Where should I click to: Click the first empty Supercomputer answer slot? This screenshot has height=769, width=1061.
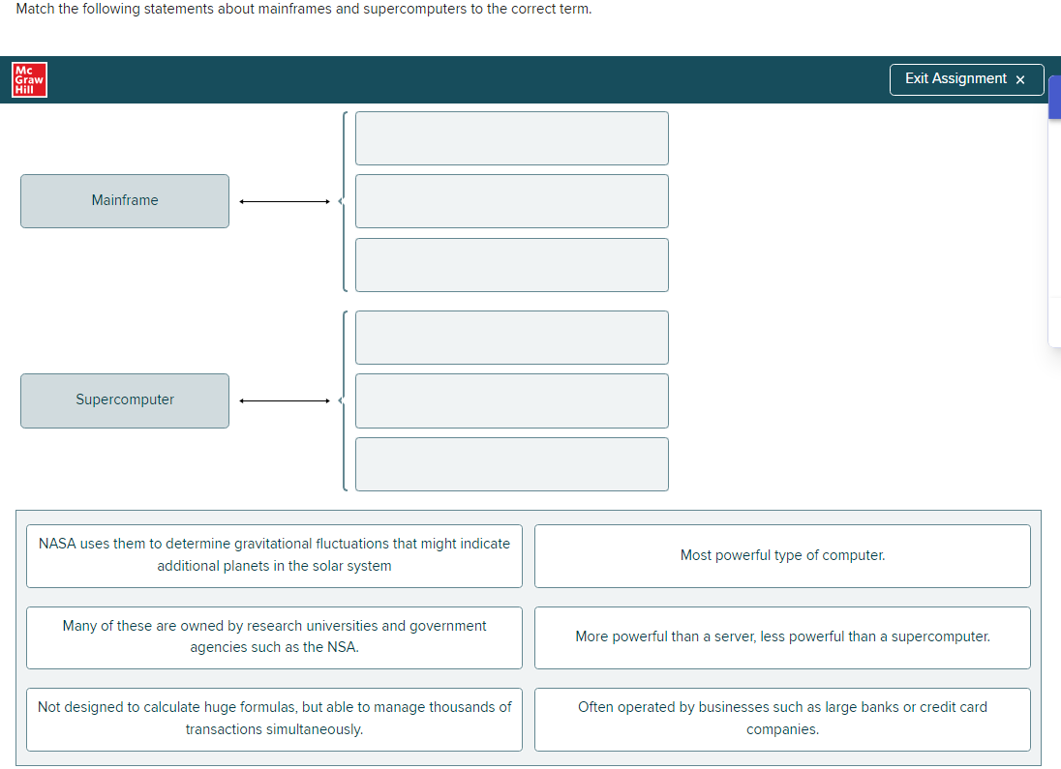[x=511, y=338]
